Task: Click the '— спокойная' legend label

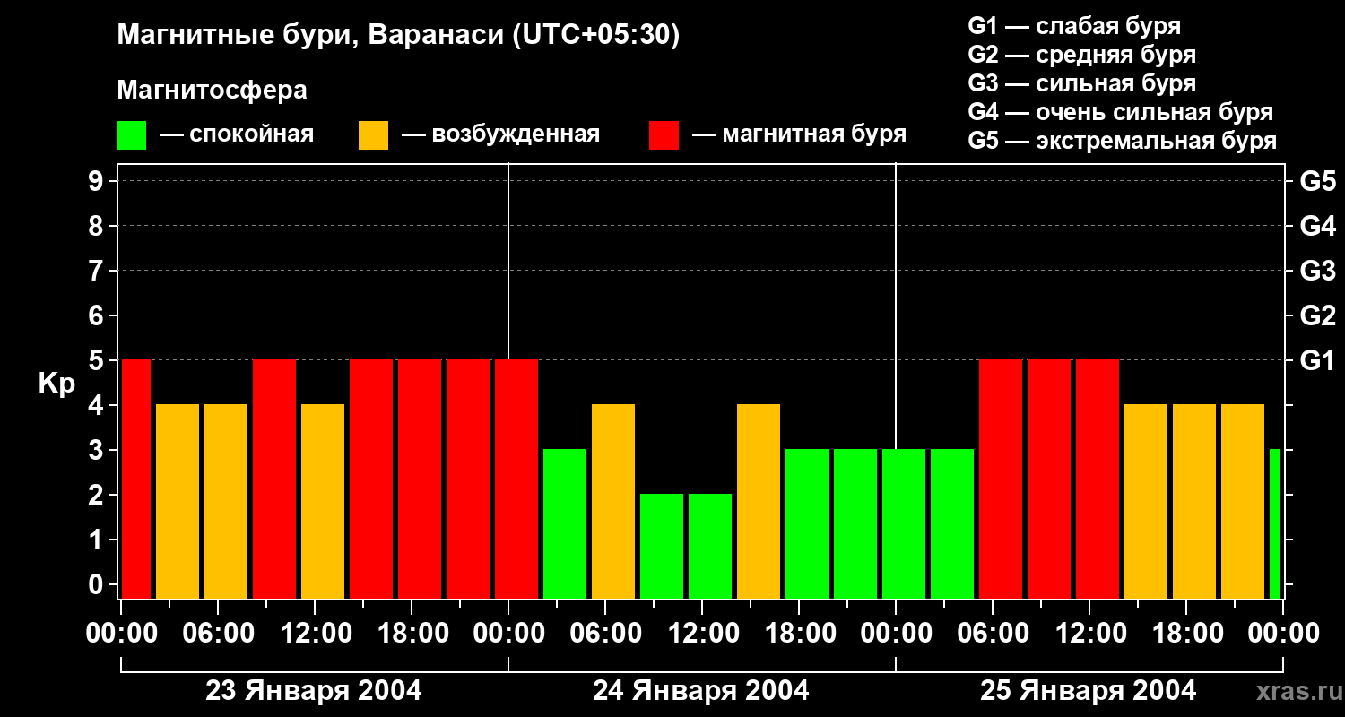Action: 237,134
